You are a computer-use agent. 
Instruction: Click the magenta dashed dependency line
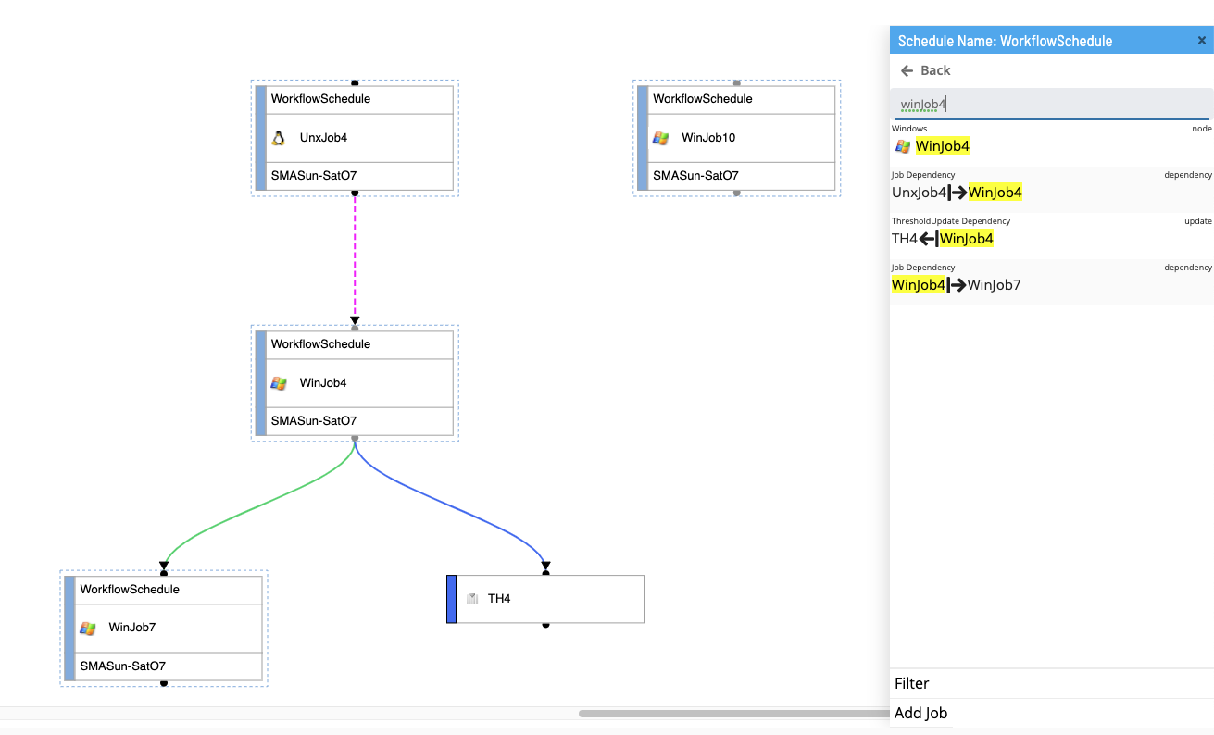point(355,255)
